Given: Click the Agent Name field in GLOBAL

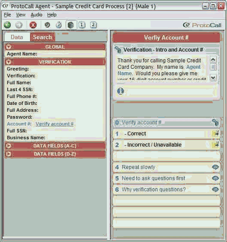Looking at the screenshot, I should click(55, 54).
